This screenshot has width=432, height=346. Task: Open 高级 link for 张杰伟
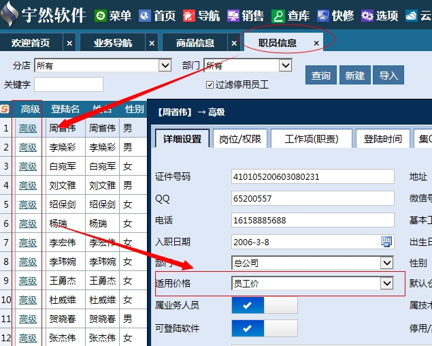pyautogui.click(x=28, y=338)
